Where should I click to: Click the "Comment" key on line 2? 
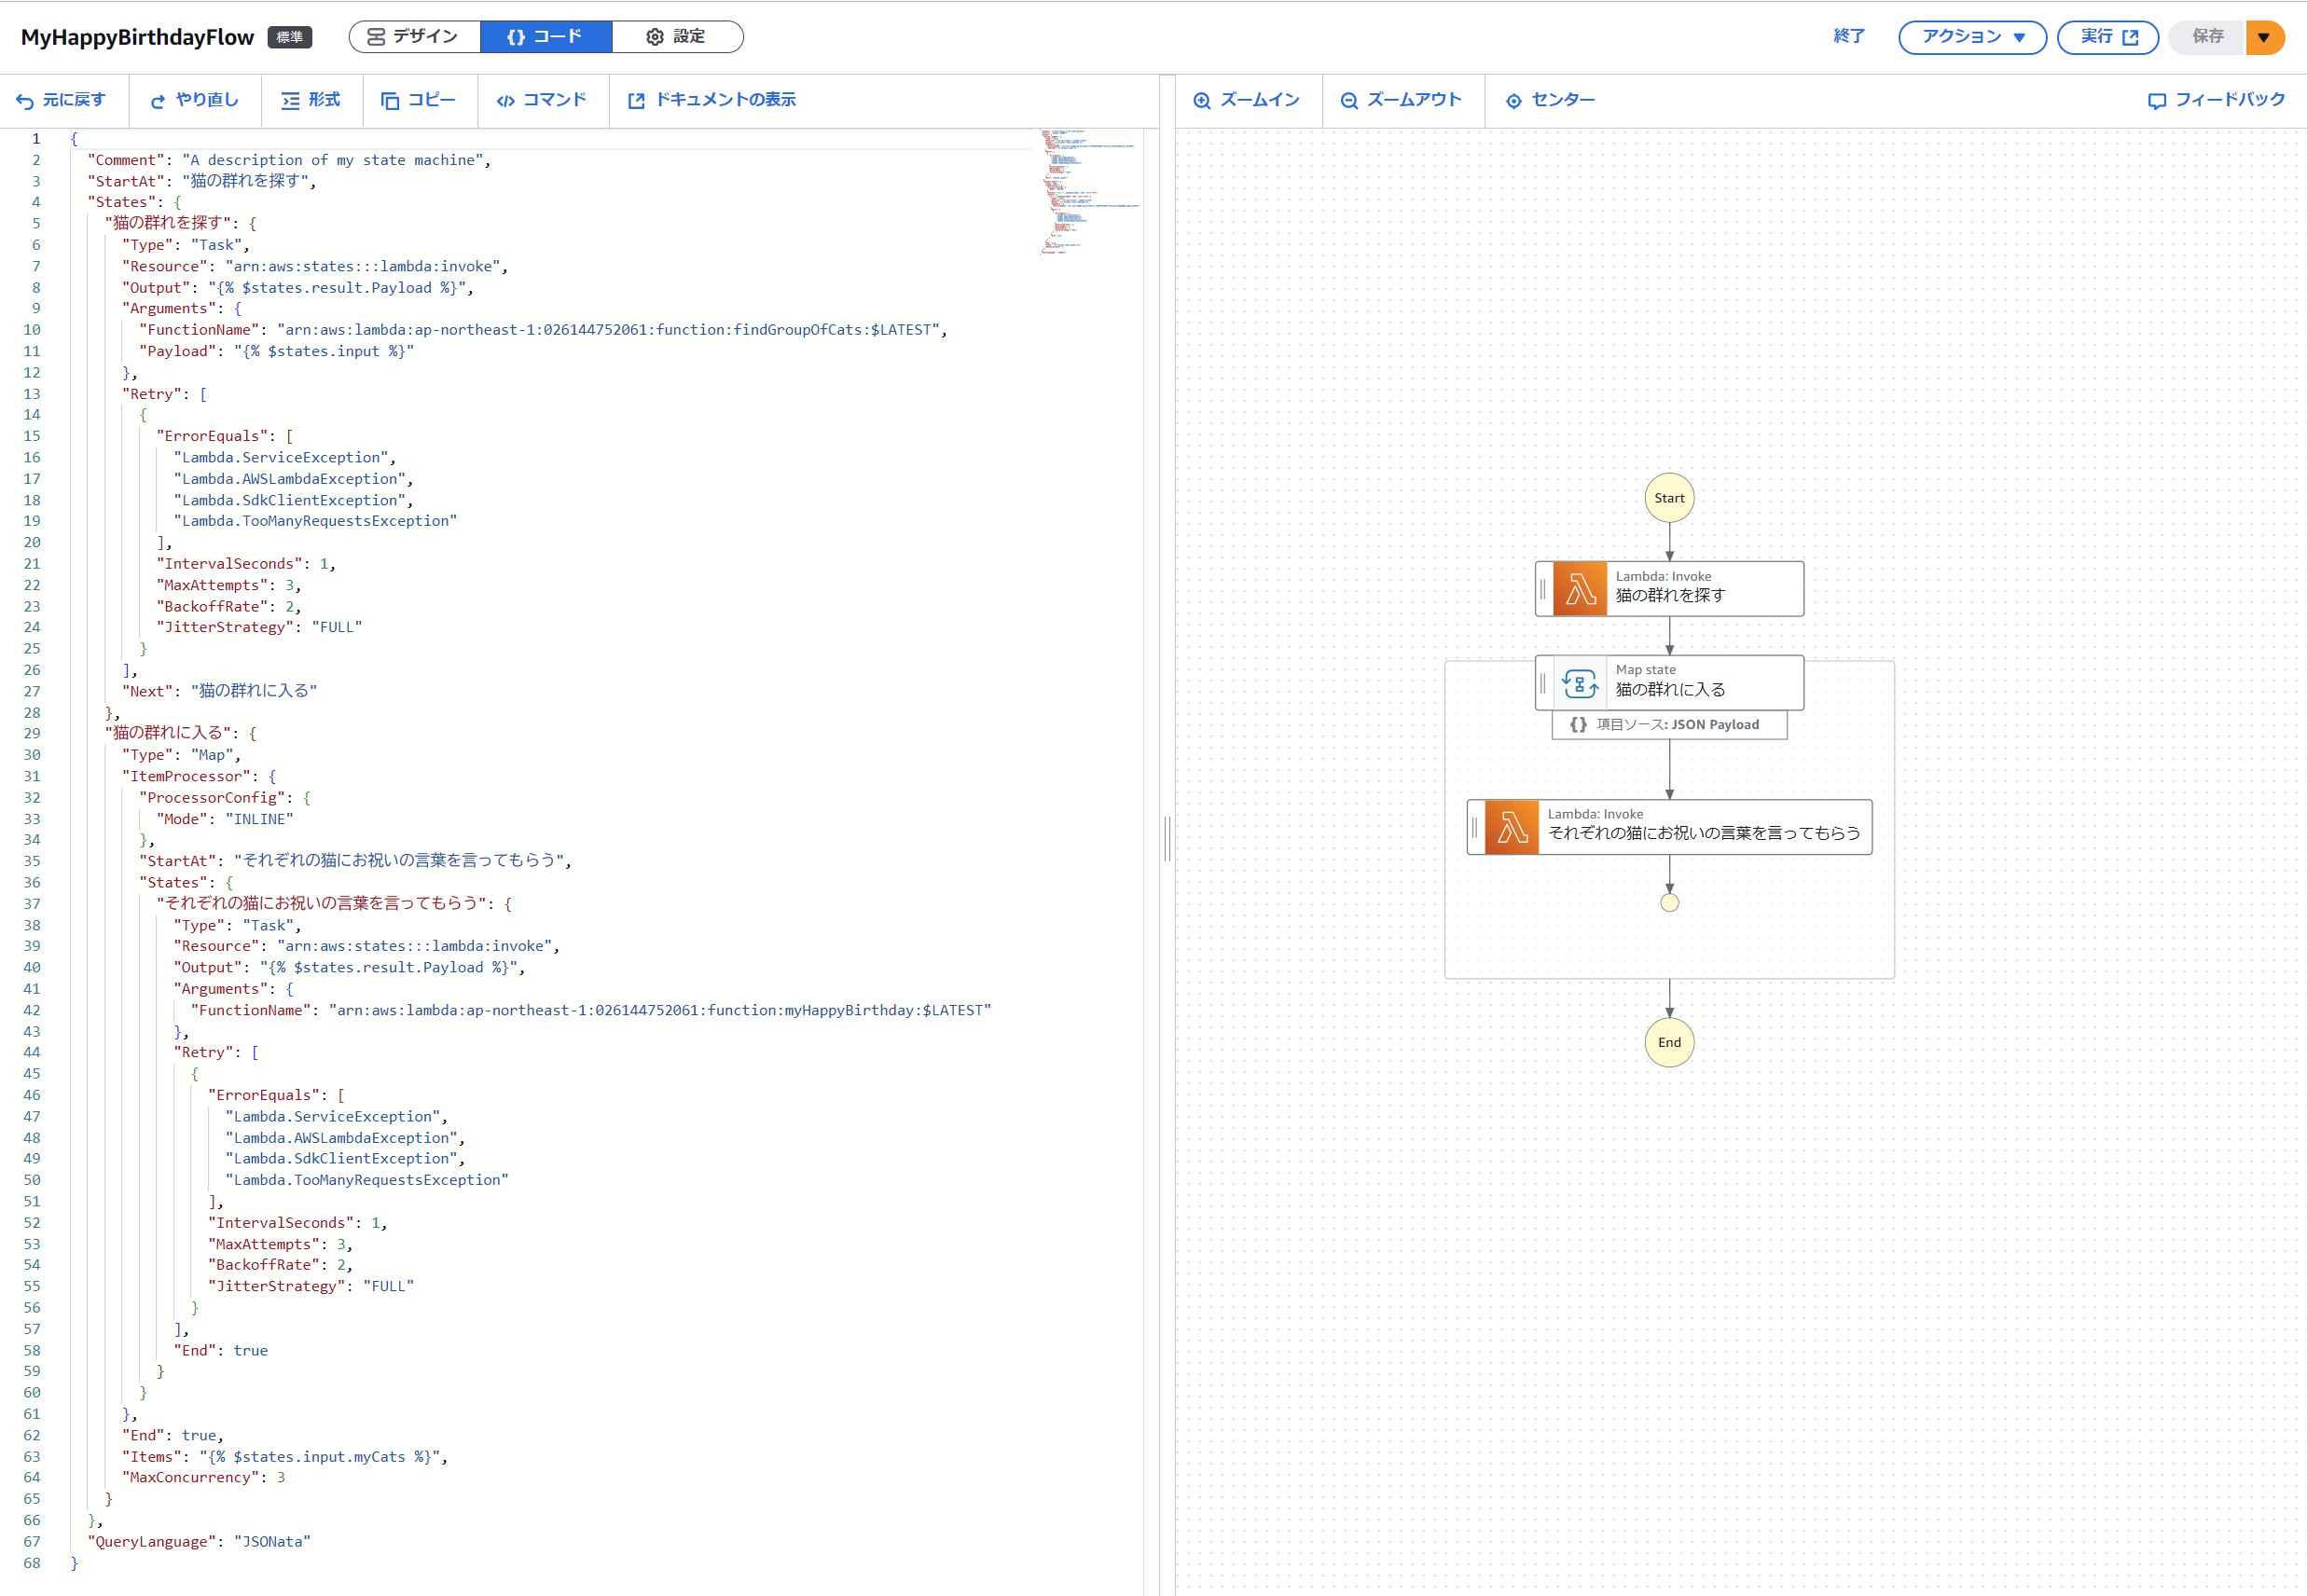[125, 160]
